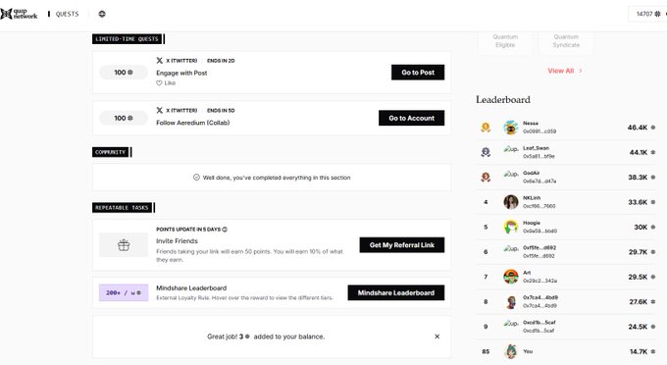Click the ENDS IN 2D label
The width and height of the screenshot is (667, 365).
tap(221, 61)
